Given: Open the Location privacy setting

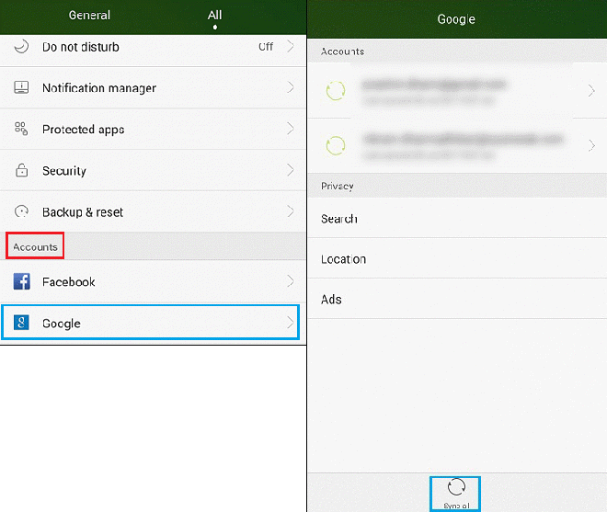Looking at the screenshot, I should pos(344,259).
